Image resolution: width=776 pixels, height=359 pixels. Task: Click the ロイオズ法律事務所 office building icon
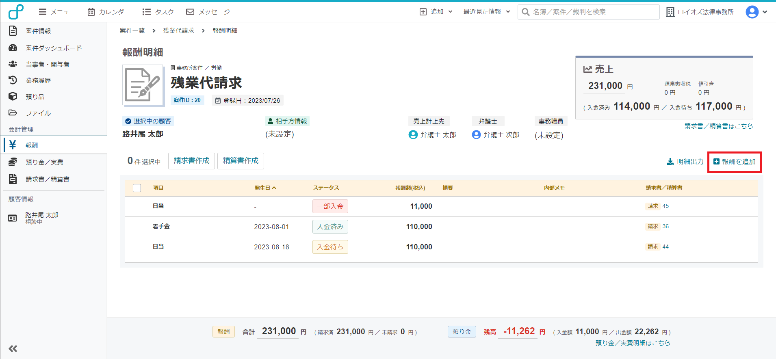pyautogui.click(x=670, y=12)
